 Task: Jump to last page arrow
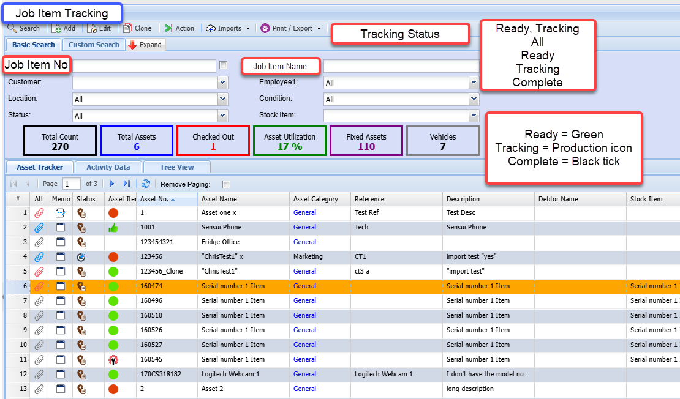point(127,184)
